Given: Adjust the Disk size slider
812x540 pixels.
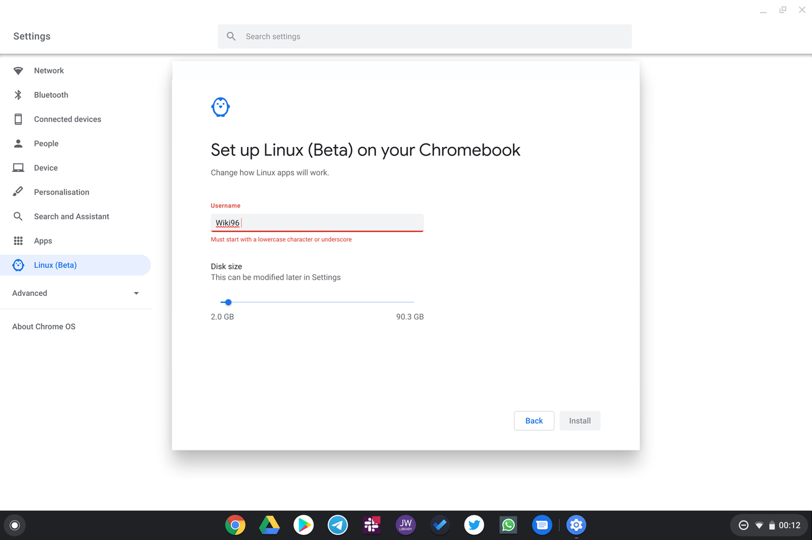Looking at the screenshot, I should tap(228, 302).
